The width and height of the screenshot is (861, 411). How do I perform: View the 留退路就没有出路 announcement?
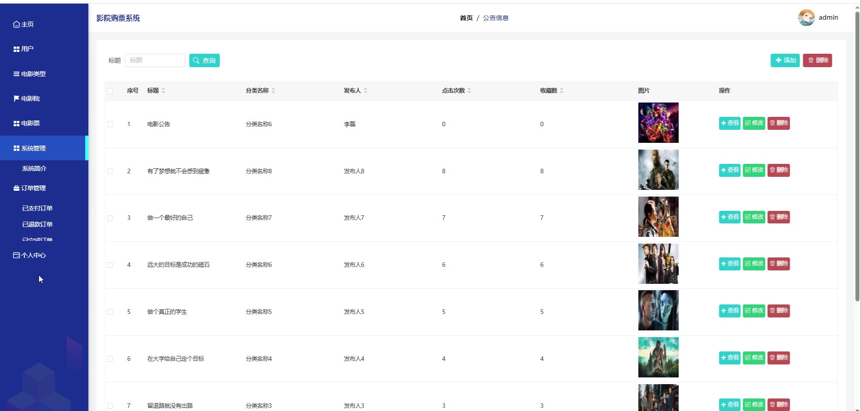(x=730, y=404)
